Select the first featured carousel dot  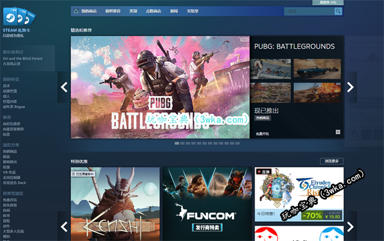point(177,143)
